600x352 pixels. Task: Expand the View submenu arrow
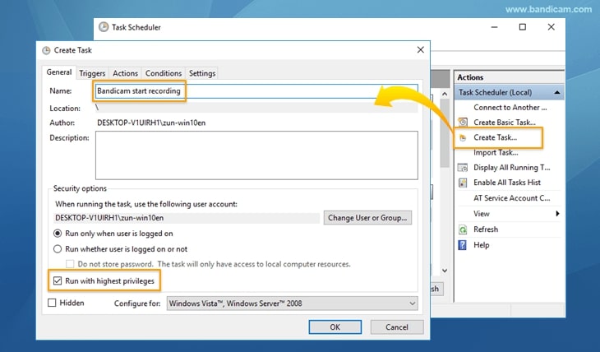tap(558, 214)
